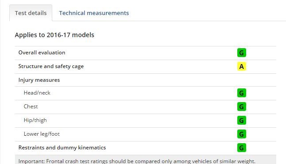
Task: Select the Chest row text
Action: tap(31, 107)
